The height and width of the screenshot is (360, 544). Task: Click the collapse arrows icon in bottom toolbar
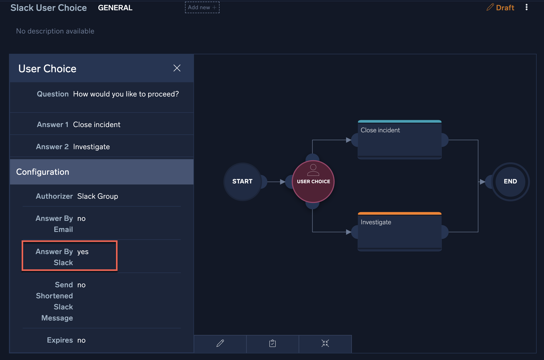tap(325, 343)
